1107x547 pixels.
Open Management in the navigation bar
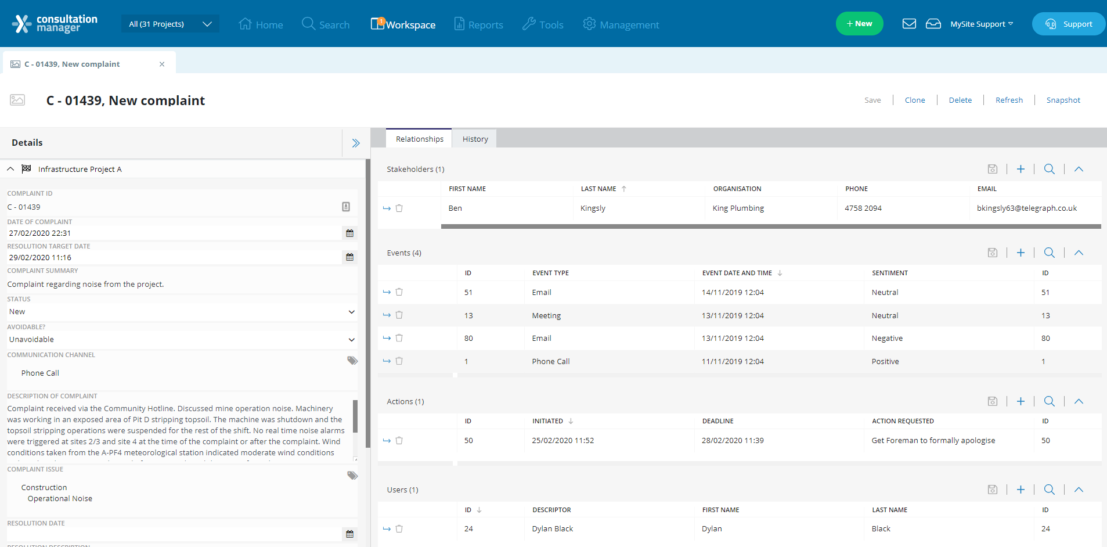point(621,24)
